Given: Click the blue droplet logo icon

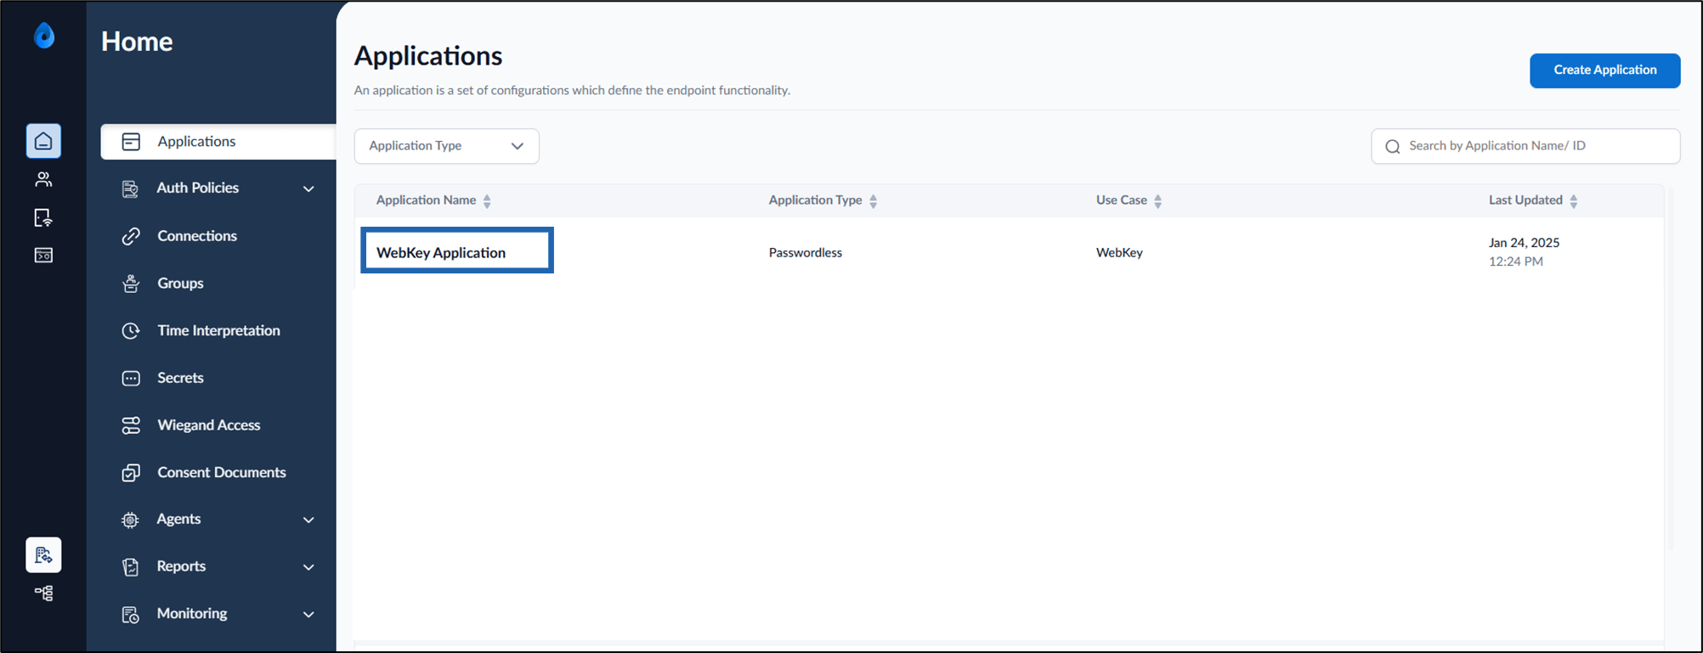Looking at the screenshot, I should point(44,36).
